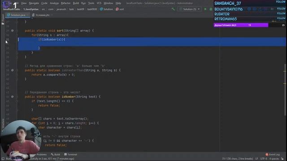Collapse the isGreaterThan method code fold
Screen dimensions: 287x161
17,70
